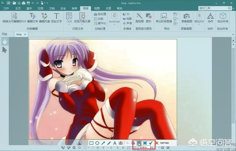Screen dimensions: 236x151
Task: Expand dropdown under find searchable elements
Action: click(82, 24)
